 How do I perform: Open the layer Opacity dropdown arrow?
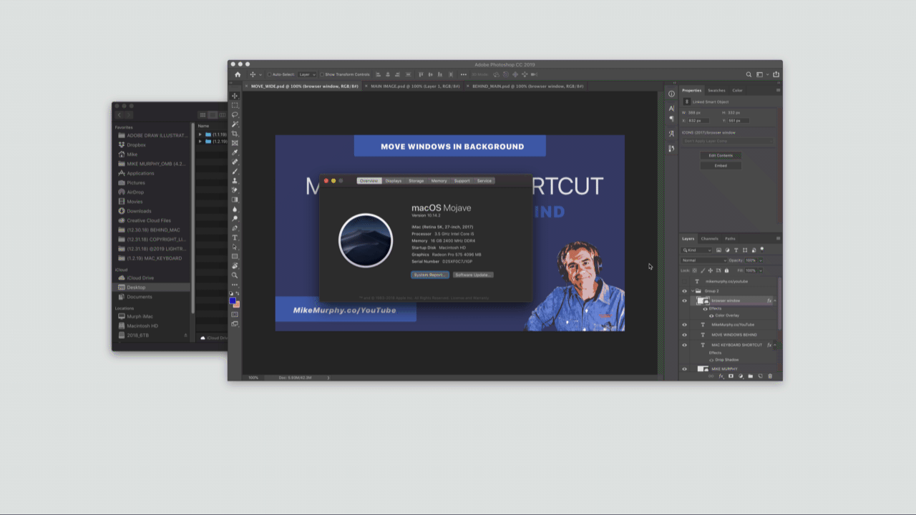point(760,260)
